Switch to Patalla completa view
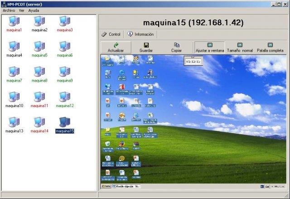This screenshot has width=290, height=199. click(270, 48)
